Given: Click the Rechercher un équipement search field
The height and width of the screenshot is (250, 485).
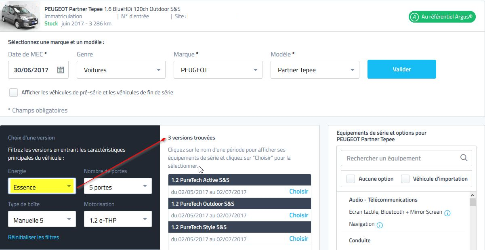Looking at the screenshot, I should coord(406,158).
